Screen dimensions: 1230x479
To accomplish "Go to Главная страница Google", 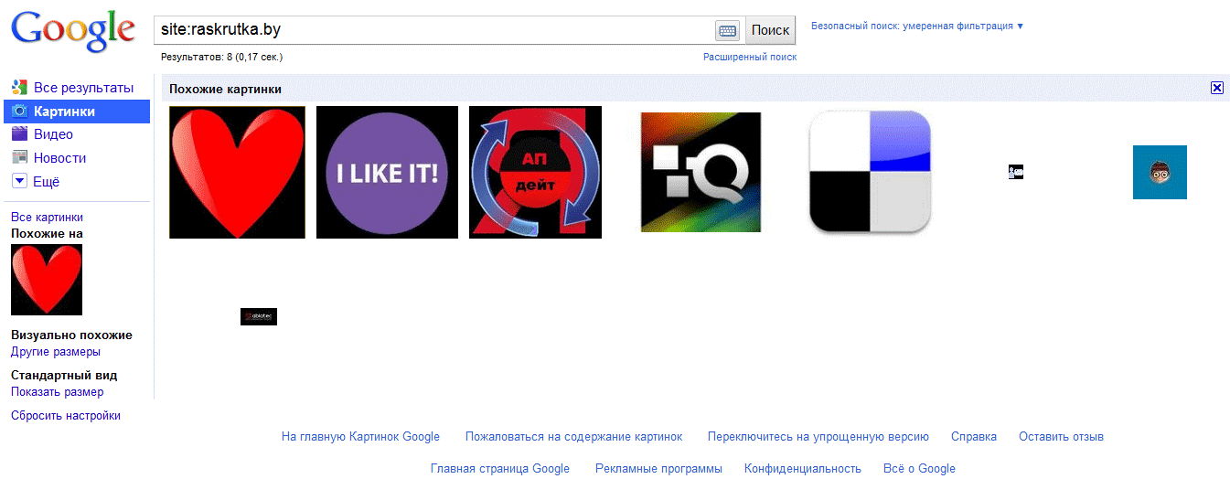I will point(500,469).
